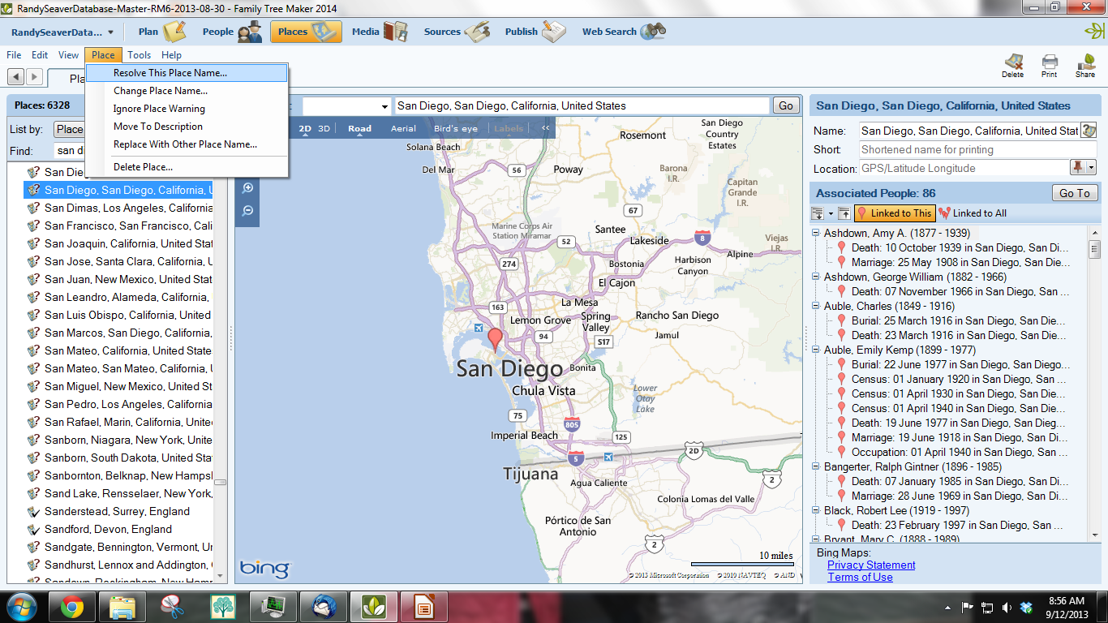The width and height of the screenshot is (1108, 623).
Task: Open the Web Search workspace
Action: [x=623, y=32]
